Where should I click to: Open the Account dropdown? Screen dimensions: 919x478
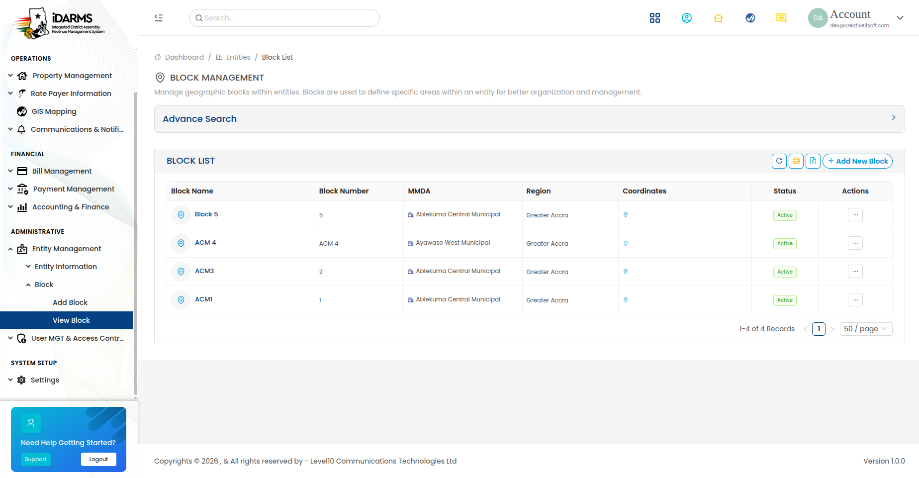tap(856, 18)
